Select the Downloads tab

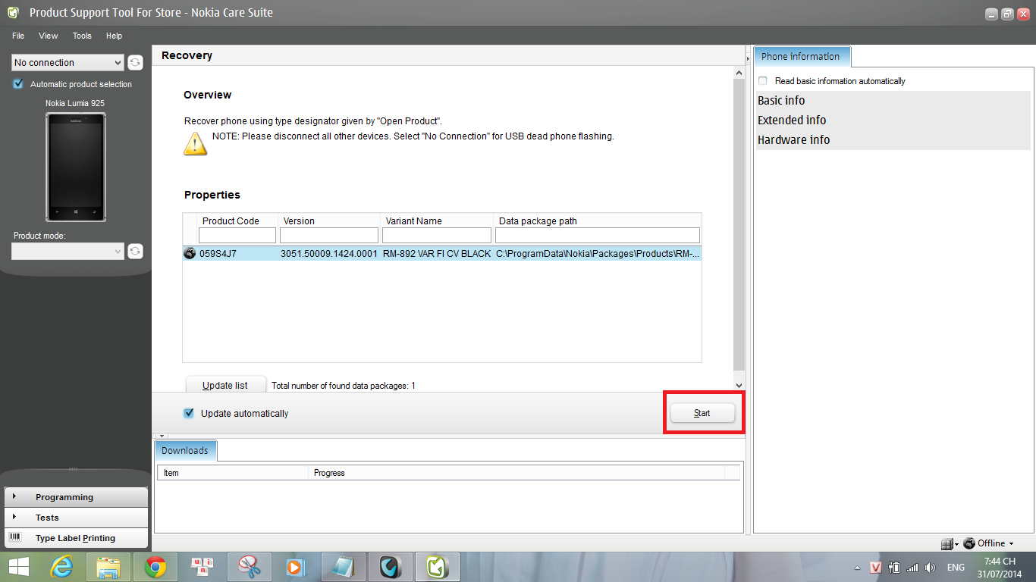185,450
